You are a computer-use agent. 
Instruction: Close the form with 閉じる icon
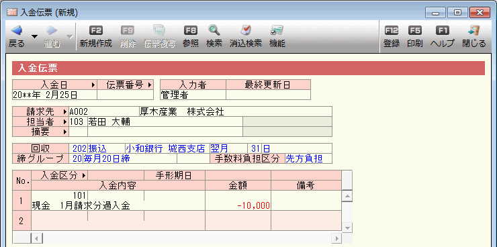(x=473, y=30)
